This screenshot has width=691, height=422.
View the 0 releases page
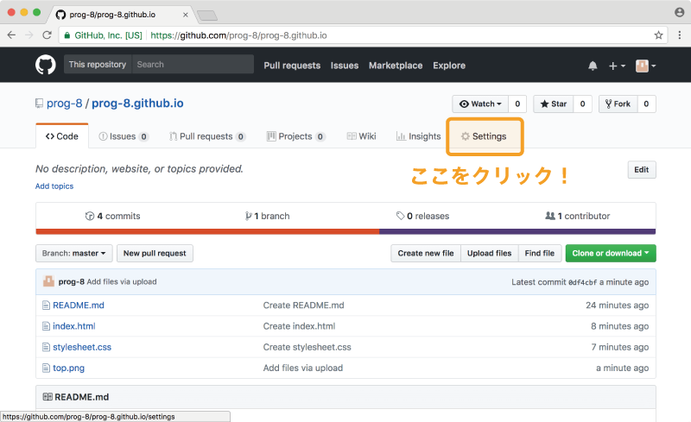point(422,217)
